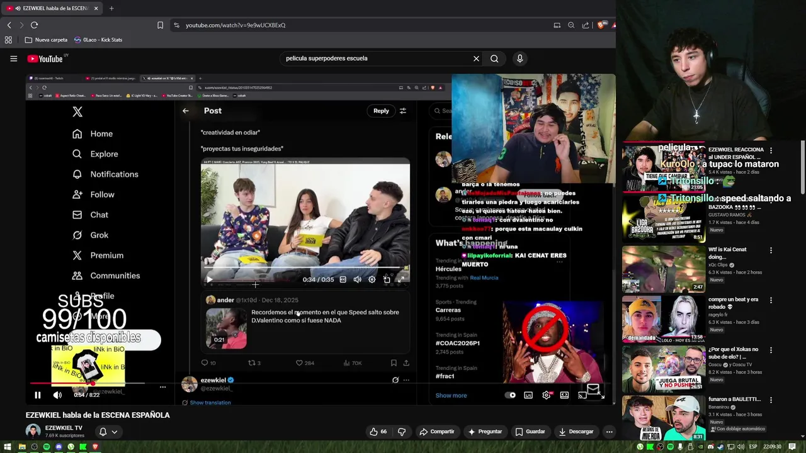This screenshot has width=806, height=453.
Task: Download video with Descargar button
Action: 576,432
